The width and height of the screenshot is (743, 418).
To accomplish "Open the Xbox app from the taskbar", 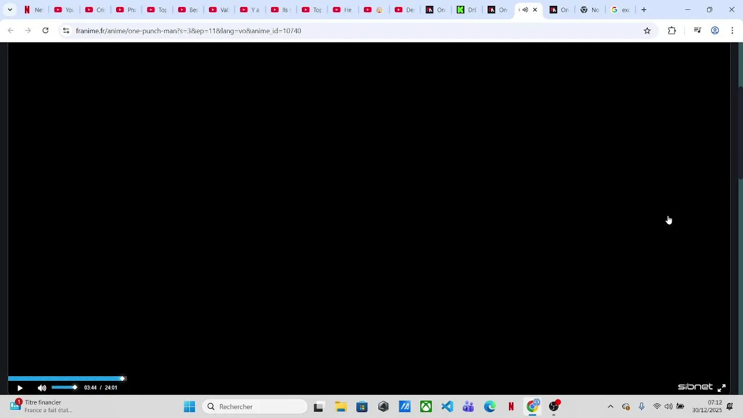I will pos(426,407).
